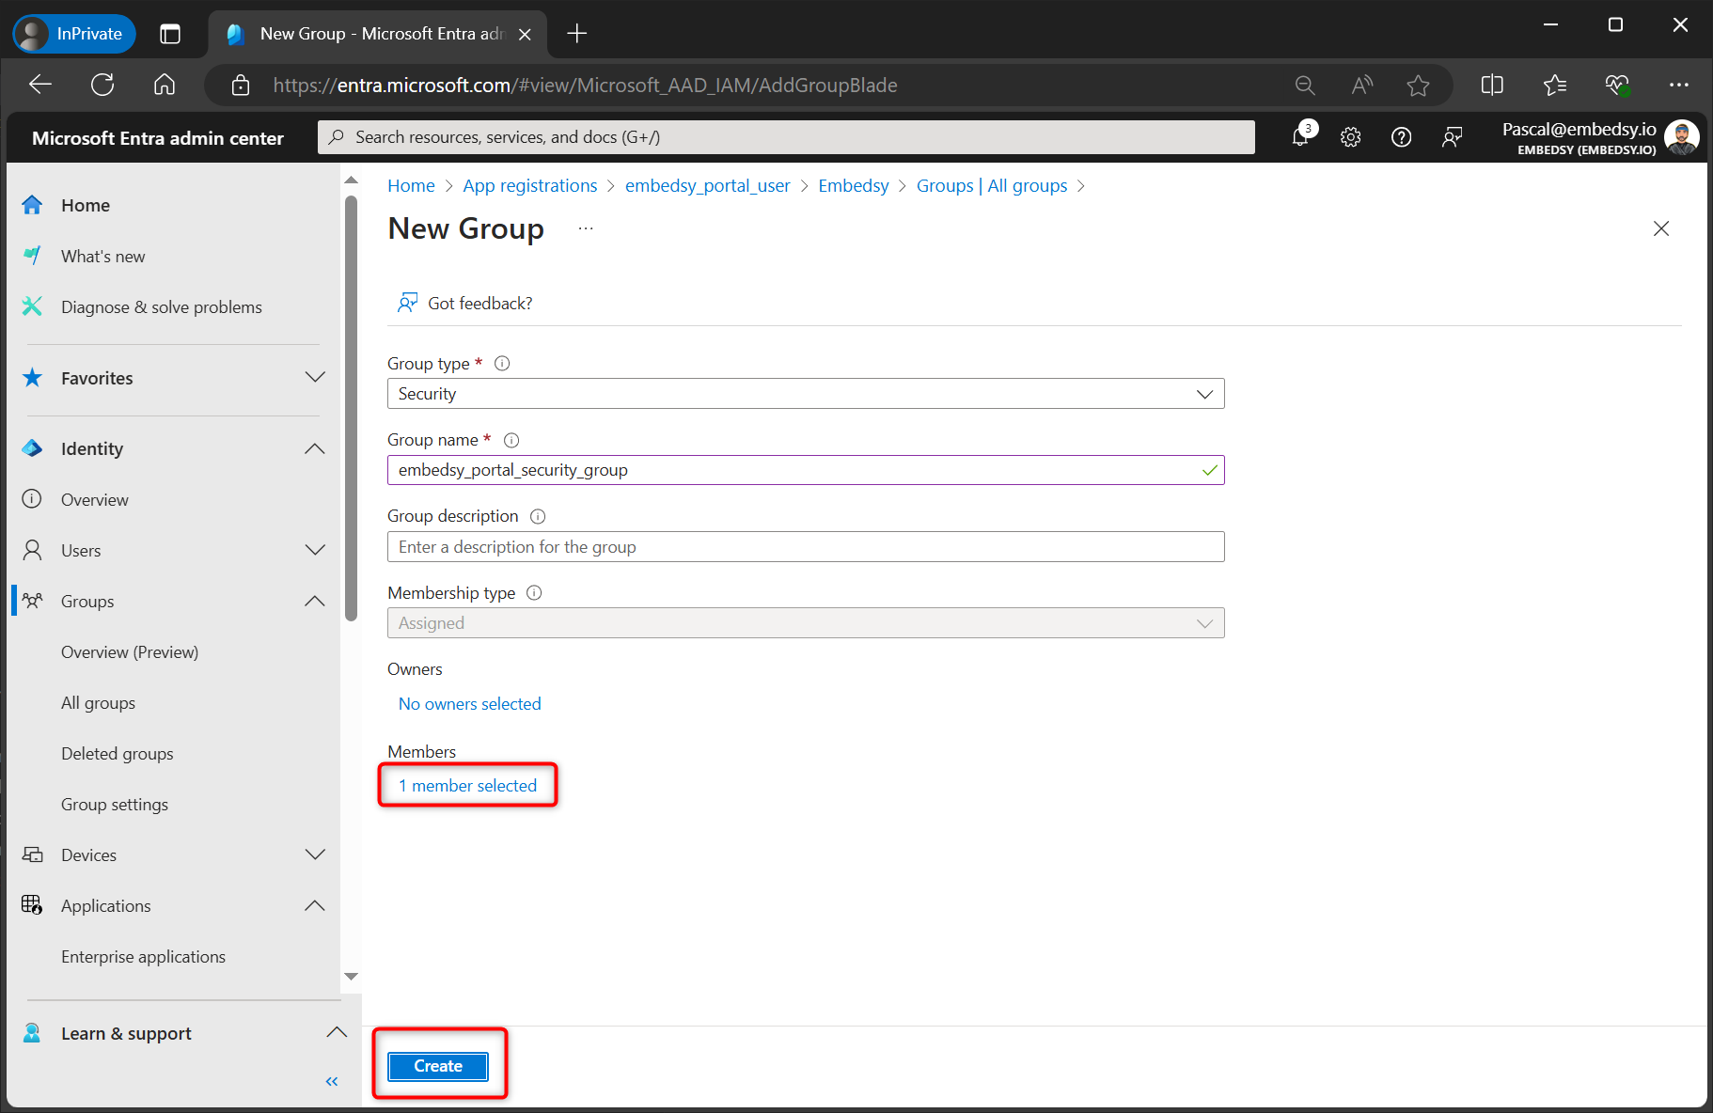Open the 1 member selected link
Image resolution: width=1713 pixels, height=1113 pixels.
467,785
